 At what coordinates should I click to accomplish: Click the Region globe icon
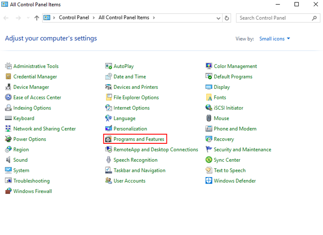[x=8, y=149]
